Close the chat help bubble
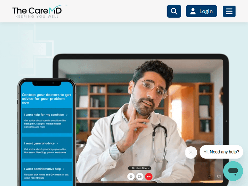Viewport: 248px width, 186px height. (191, 152)
